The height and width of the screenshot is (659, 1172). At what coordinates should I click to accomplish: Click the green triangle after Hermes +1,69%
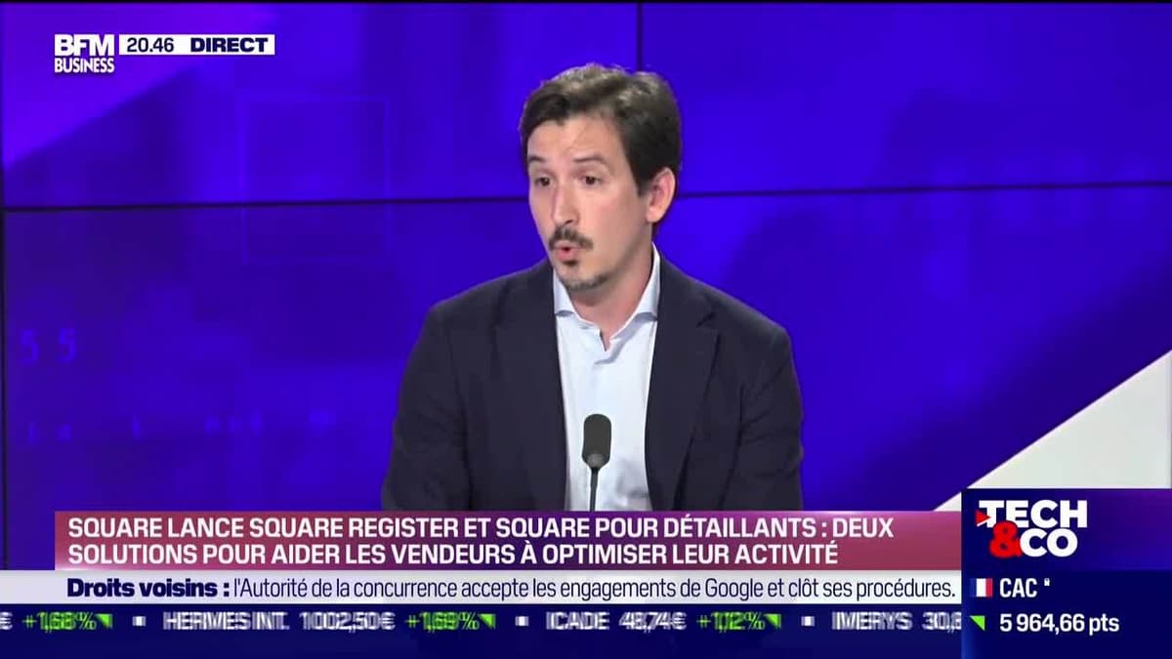[486, 621]
